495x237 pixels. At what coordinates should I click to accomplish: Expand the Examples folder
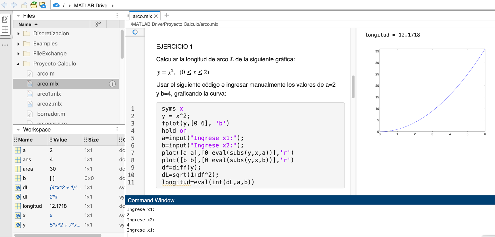18,44
